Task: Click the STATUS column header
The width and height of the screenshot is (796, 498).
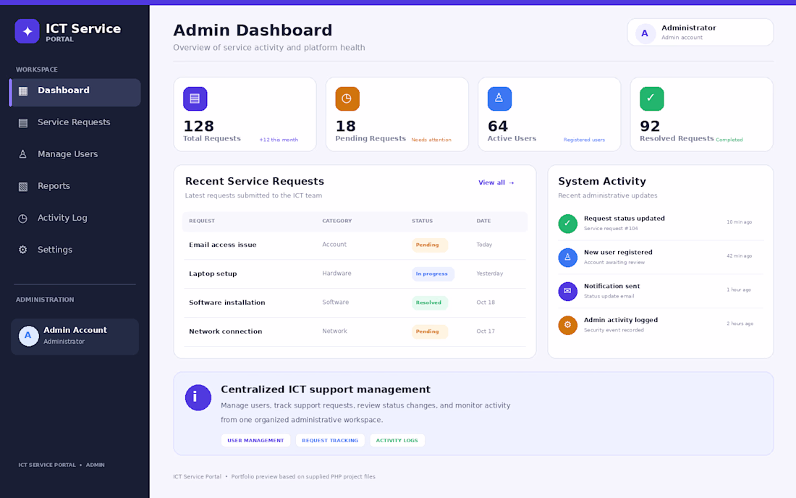Action: point(423,221)
